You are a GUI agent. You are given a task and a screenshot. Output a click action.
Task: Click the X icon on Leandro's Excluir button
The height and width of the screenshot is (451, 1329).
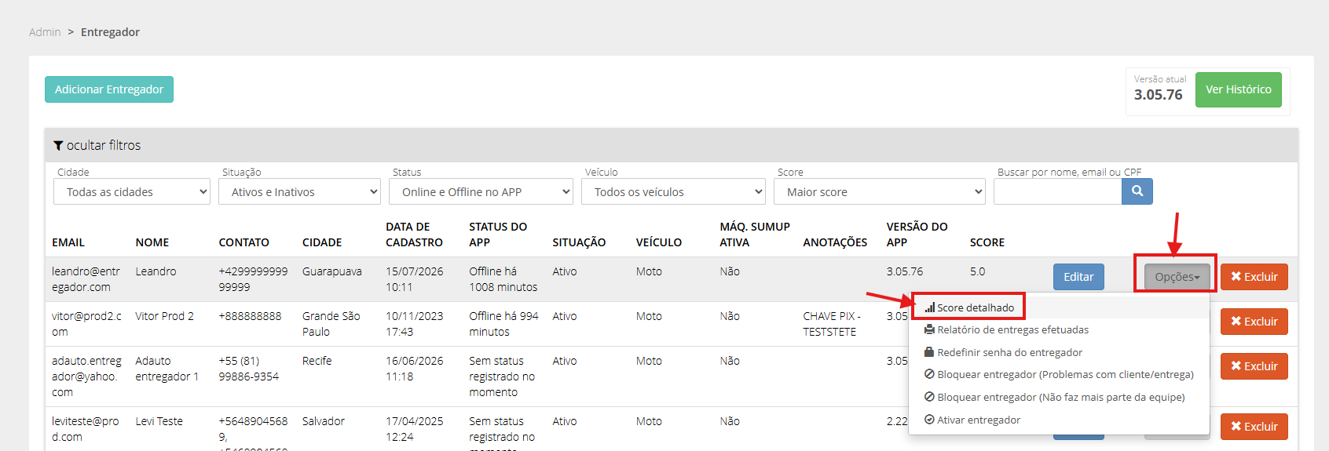point(1236,276)
